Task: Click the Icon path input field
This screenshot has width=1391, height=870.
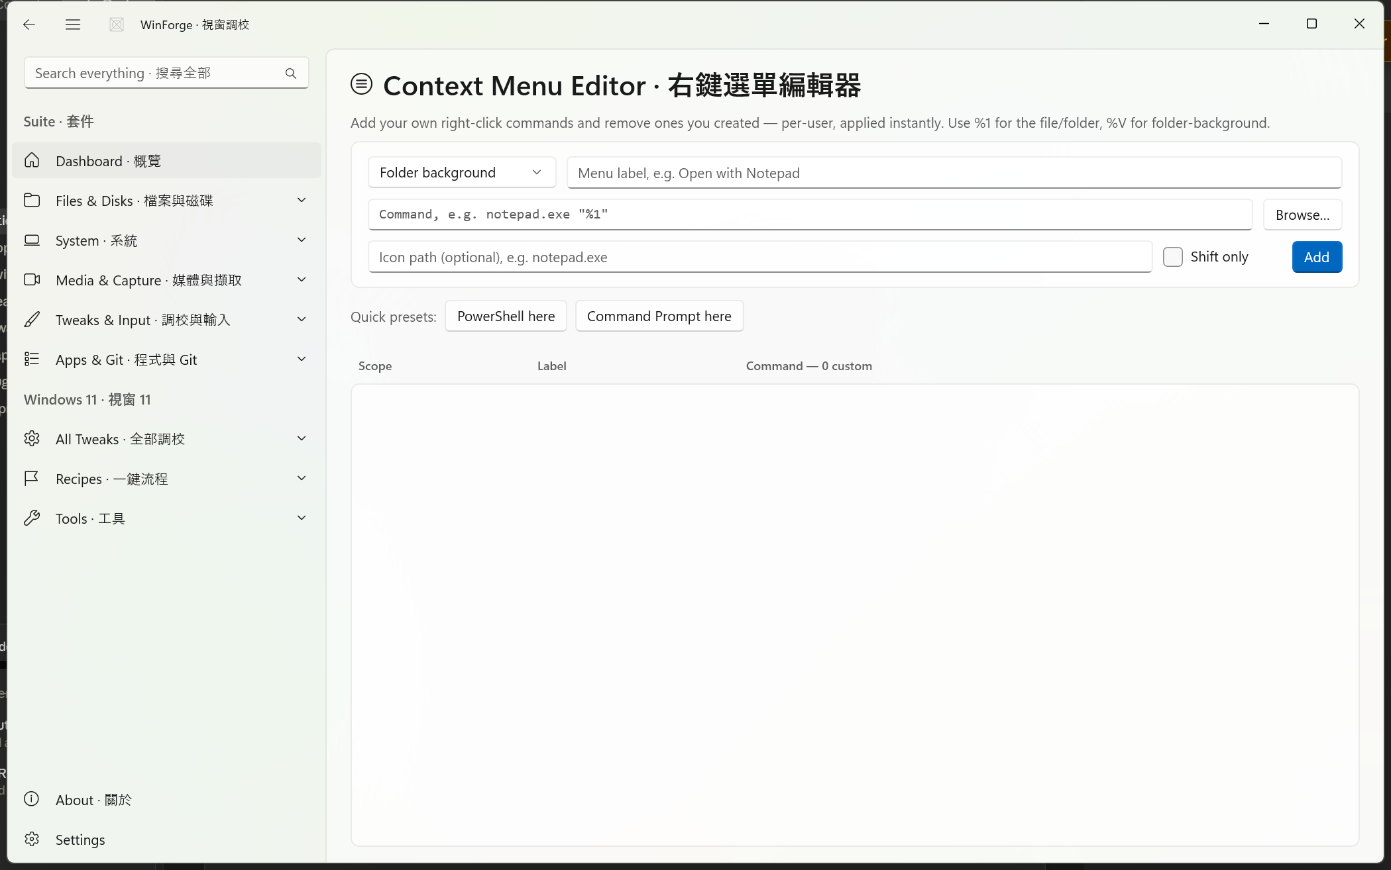Action: coord(760,257)
